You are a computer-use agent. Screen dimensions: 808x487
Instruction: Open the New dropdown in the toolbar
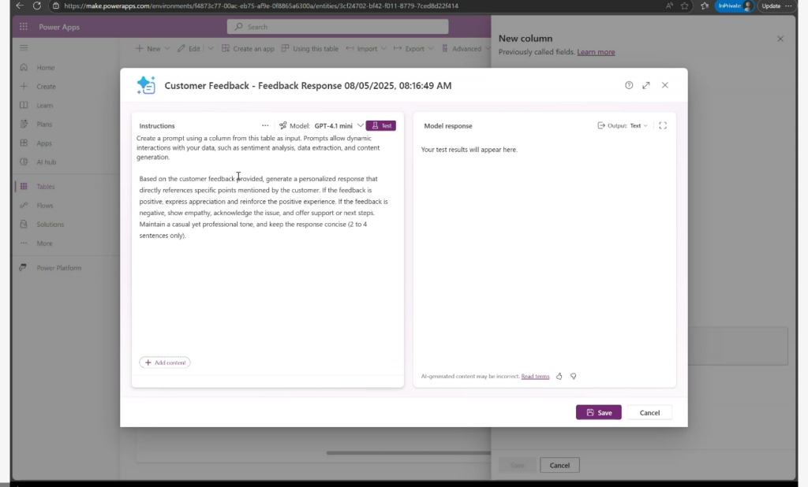(152, 48)
